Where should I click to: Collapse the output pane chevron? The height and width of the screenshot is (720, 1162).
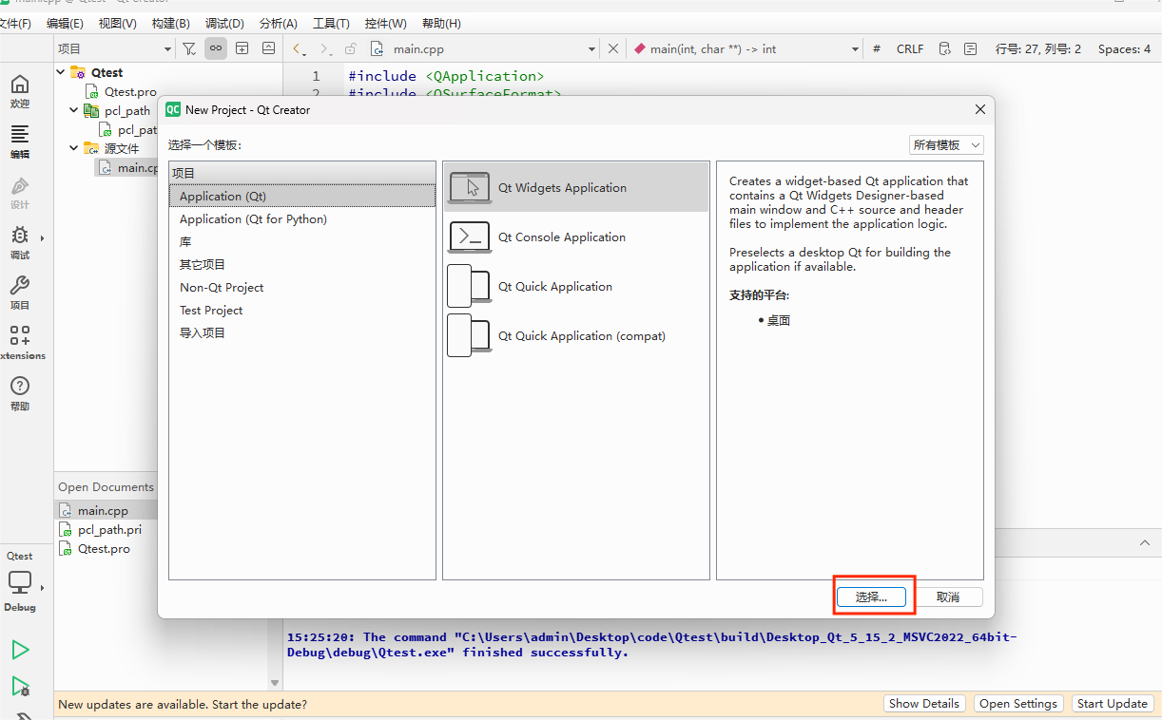[1144, 542]
